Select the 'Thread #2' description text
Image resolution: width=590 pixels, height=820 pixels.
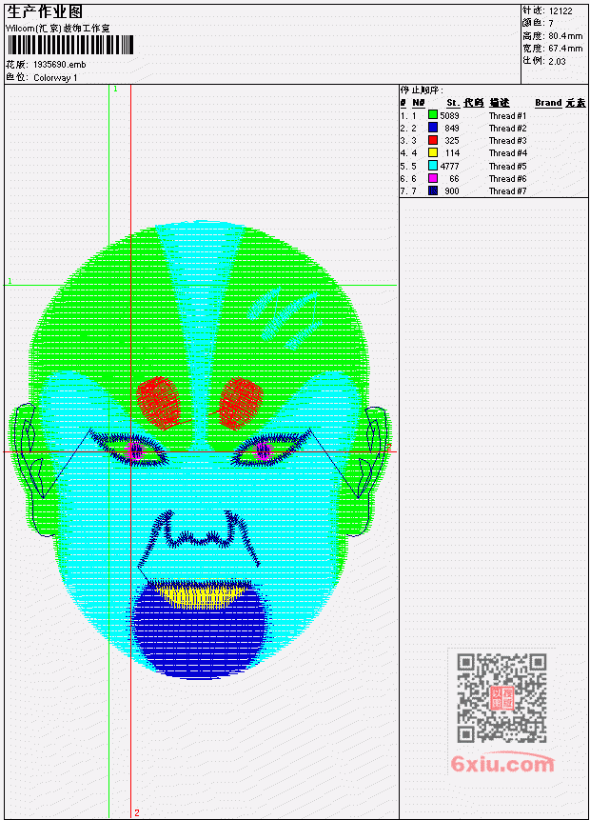pos(507,129)
